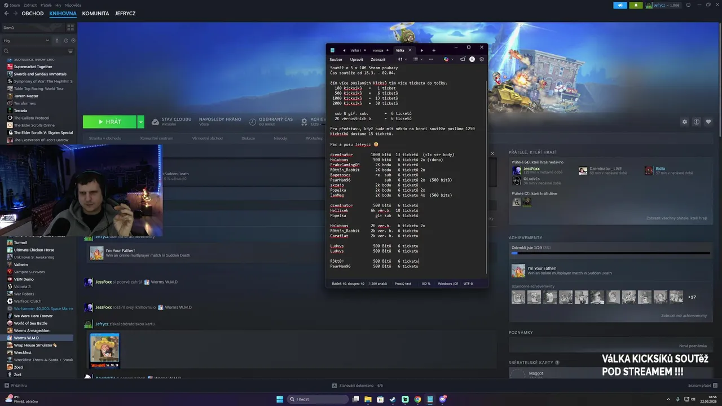Click the STAV CLOUDU cloud status icon
This screenshot has height=406, width=722.
click(x=155, y=122)
